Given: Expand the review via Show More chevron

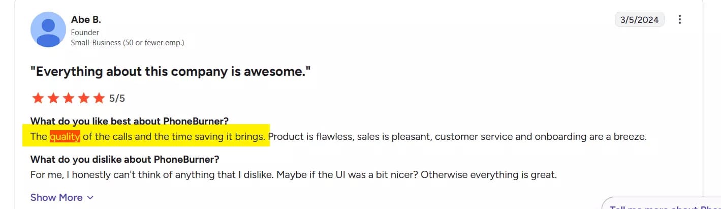Looking at the screenshot, I should click(x=90, y=197).
